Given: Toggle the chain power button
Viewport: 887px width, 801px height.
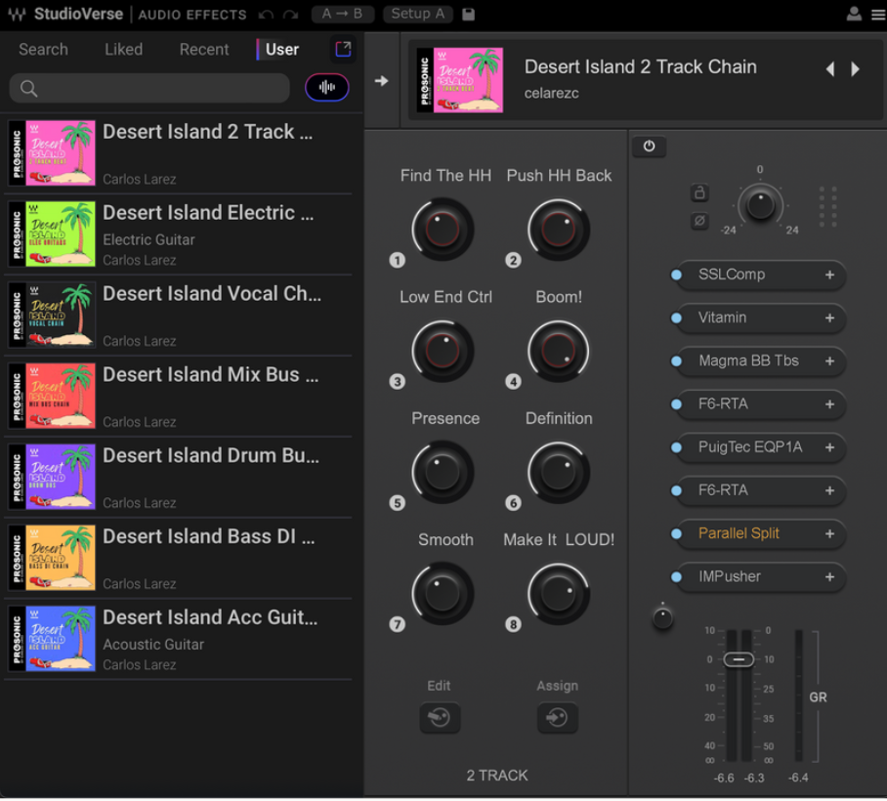Looking at the screenshot, I should tap(649, 147).
